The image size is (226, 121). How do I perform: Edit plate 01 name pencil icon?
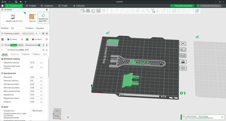pos(108,33)
